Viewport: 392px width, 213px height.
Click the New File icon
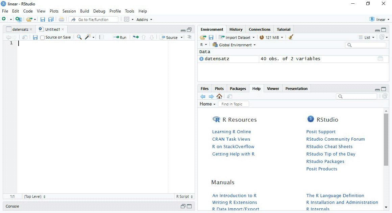coord(4,19)
